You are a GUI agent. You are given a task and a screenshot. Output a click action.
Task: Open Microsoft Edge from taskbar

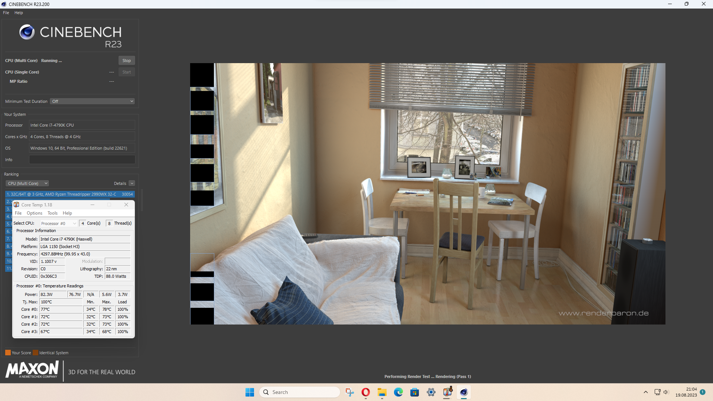(x=398, y=392)
